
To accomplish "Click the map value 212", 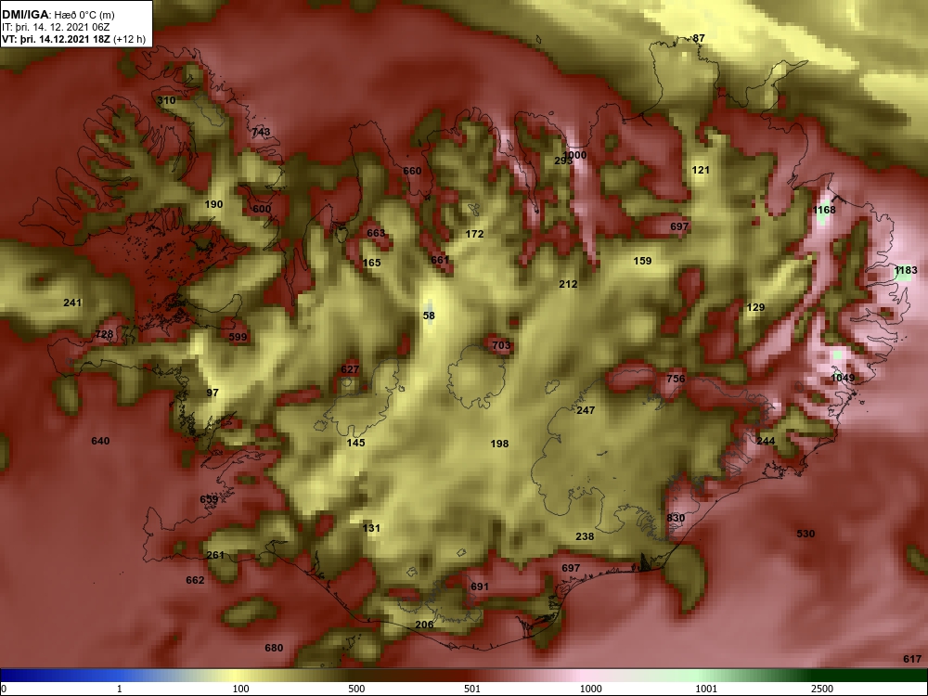I will pos(568,285).
